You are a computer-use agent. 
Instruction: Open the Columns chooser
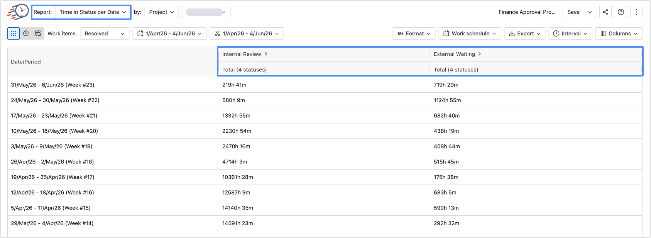pyautogui.click(x=619, y=33)
